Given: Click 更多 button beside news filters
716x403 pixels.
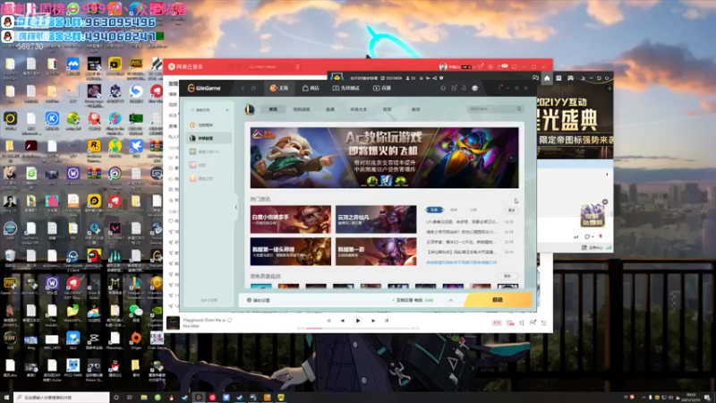Looking at the screenshot, I should click(x=511, y=210).
